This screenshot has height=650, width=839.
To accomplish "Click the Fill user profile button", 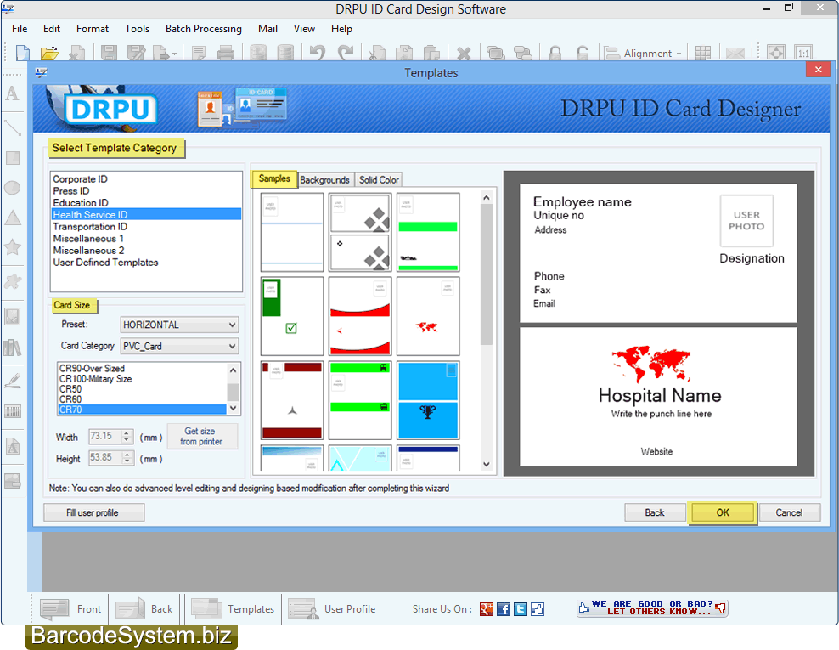I will coord(93,512).
